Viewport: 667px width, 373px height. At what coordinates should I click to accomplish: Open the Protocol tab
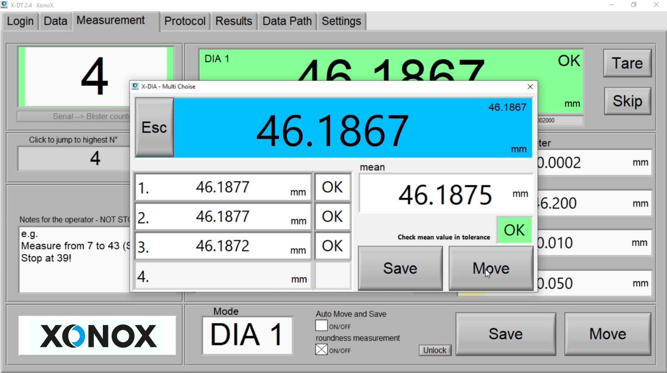point(185,21)
